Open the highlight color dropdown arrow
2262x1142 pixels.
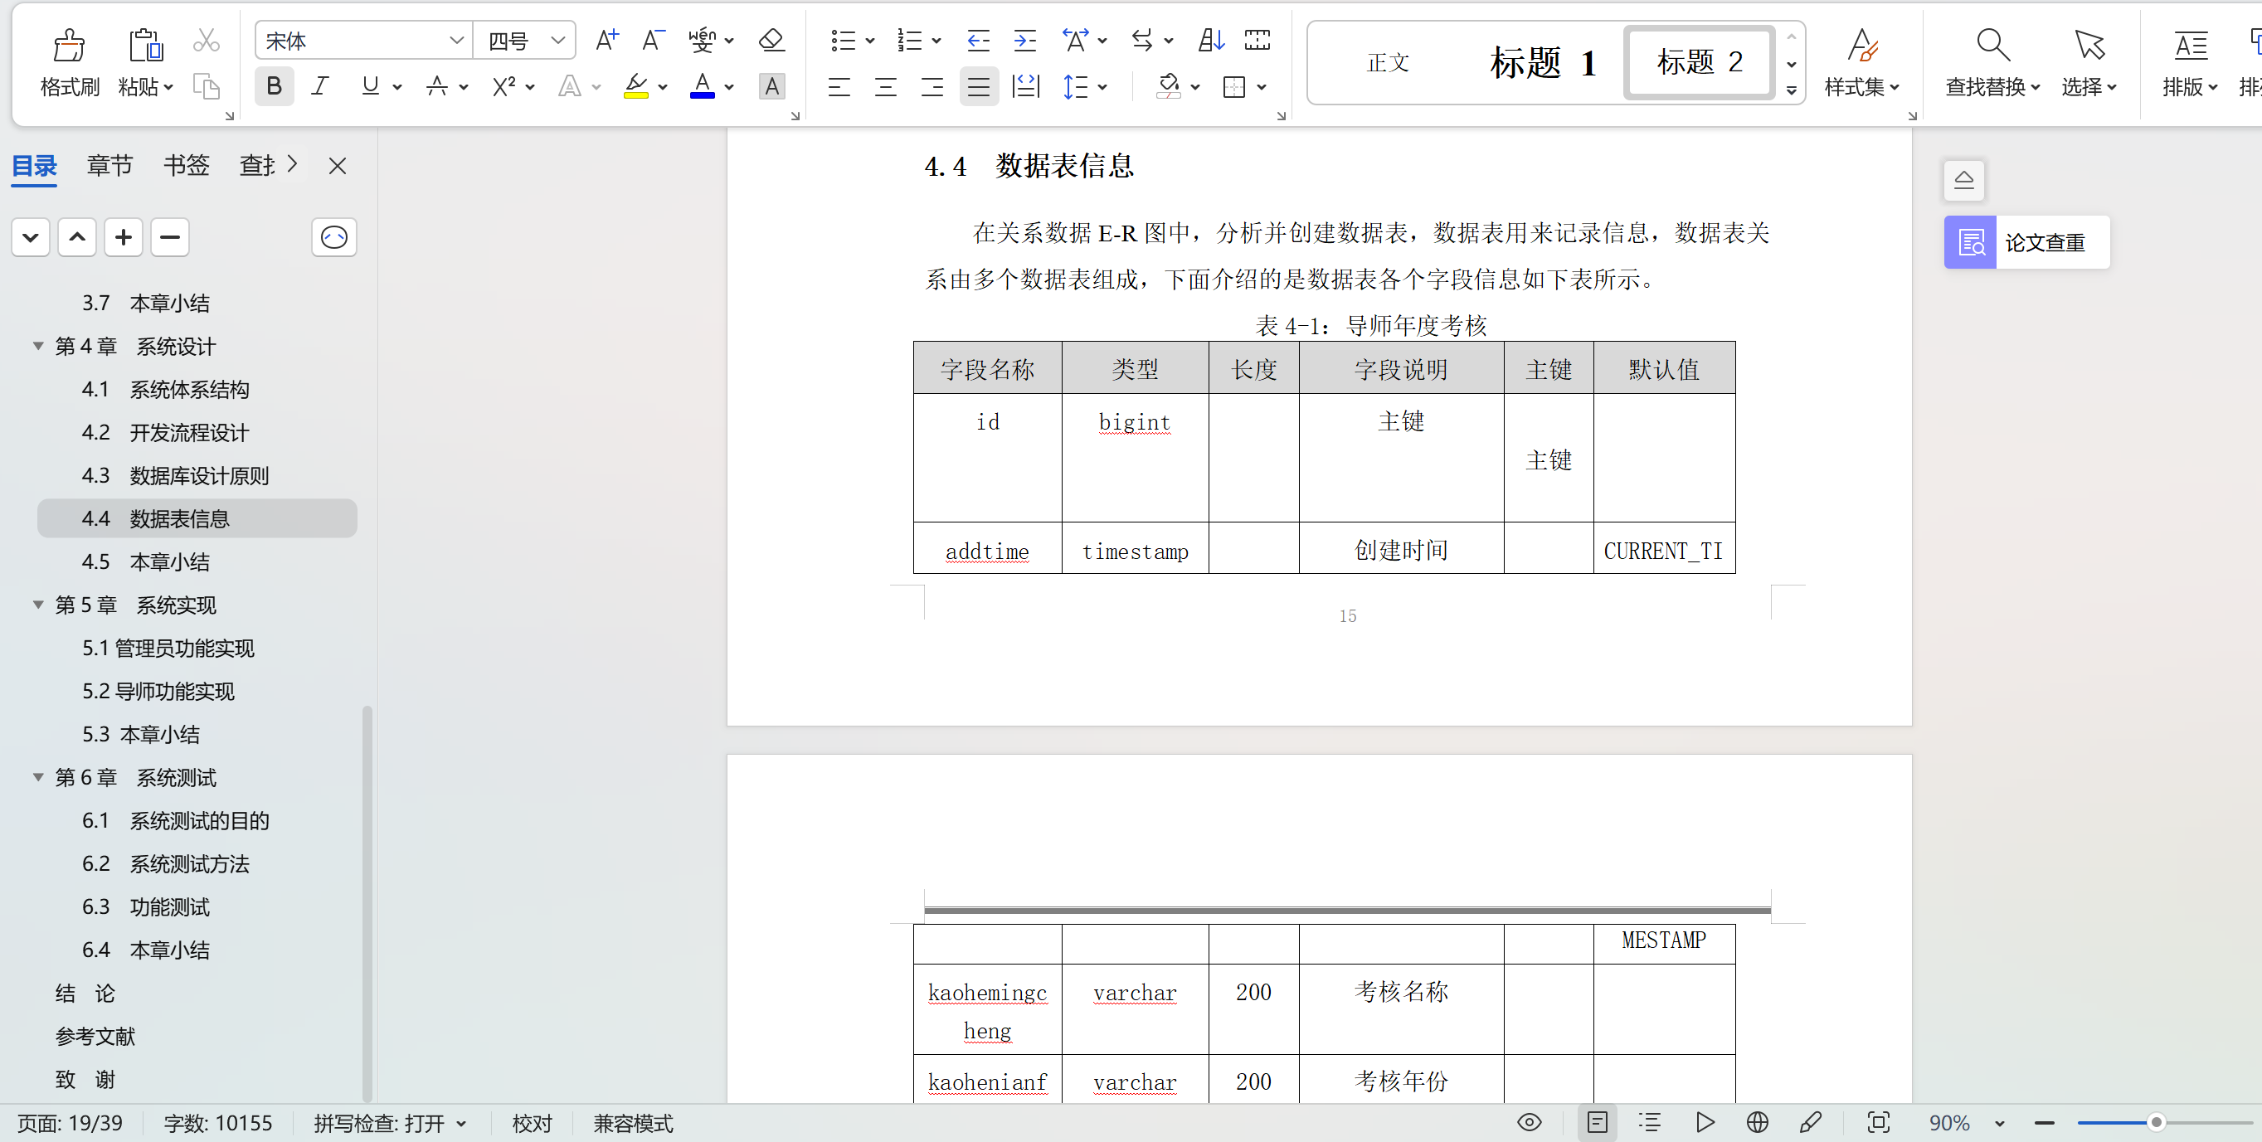click(x=663, y=87)
